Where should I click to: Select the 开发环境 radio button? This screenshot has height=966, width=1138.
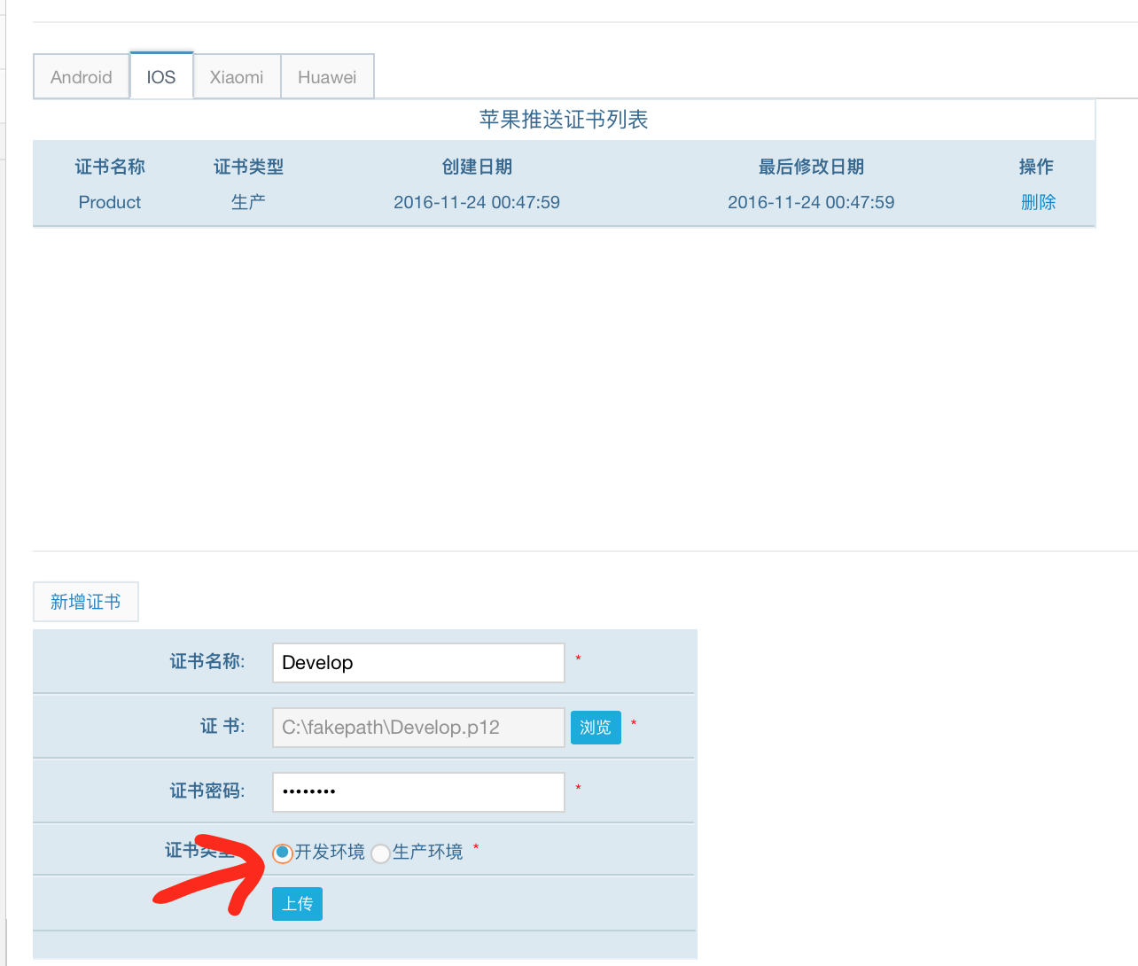point(282,853)
